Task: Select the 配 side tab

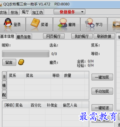Action: (x=4, y=95)
